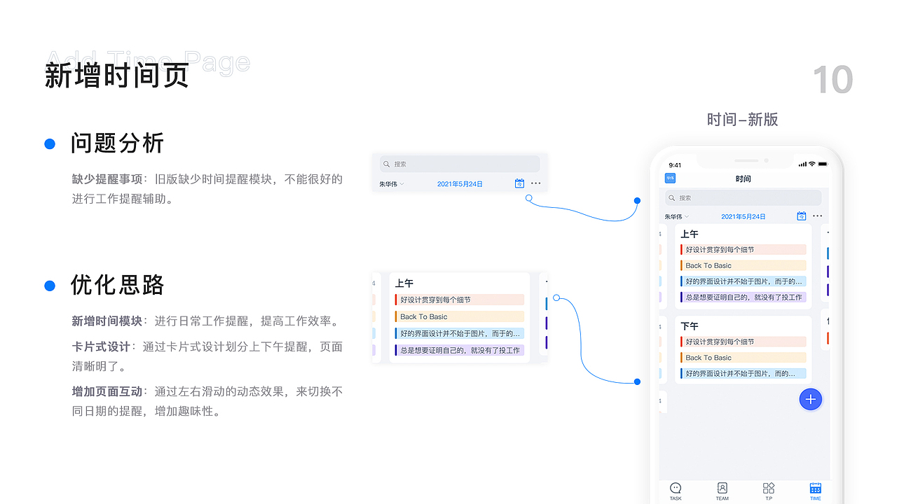Image resolution: width=897 pixels, height=504 pixels.
Task: Click the blue avatar icon beside 时间 title
Action: (x=670, y=178)
